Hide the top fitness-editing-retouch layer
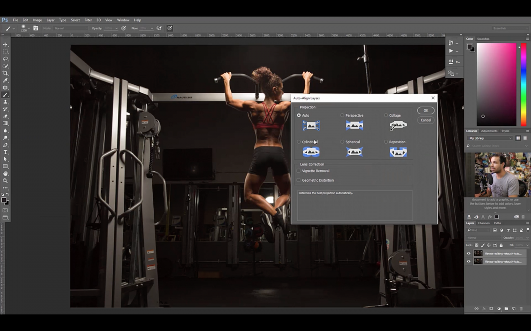Image resolution: width=531 pixels, height=331 pixels. [x=468, y=254]
